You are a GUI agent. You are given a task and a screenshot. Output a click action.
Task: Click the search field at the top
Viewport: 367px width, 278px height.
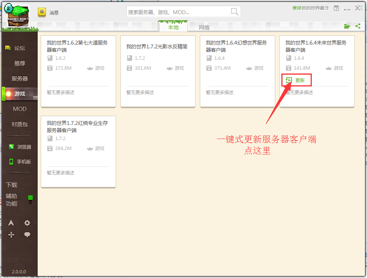tap(179, 12)
